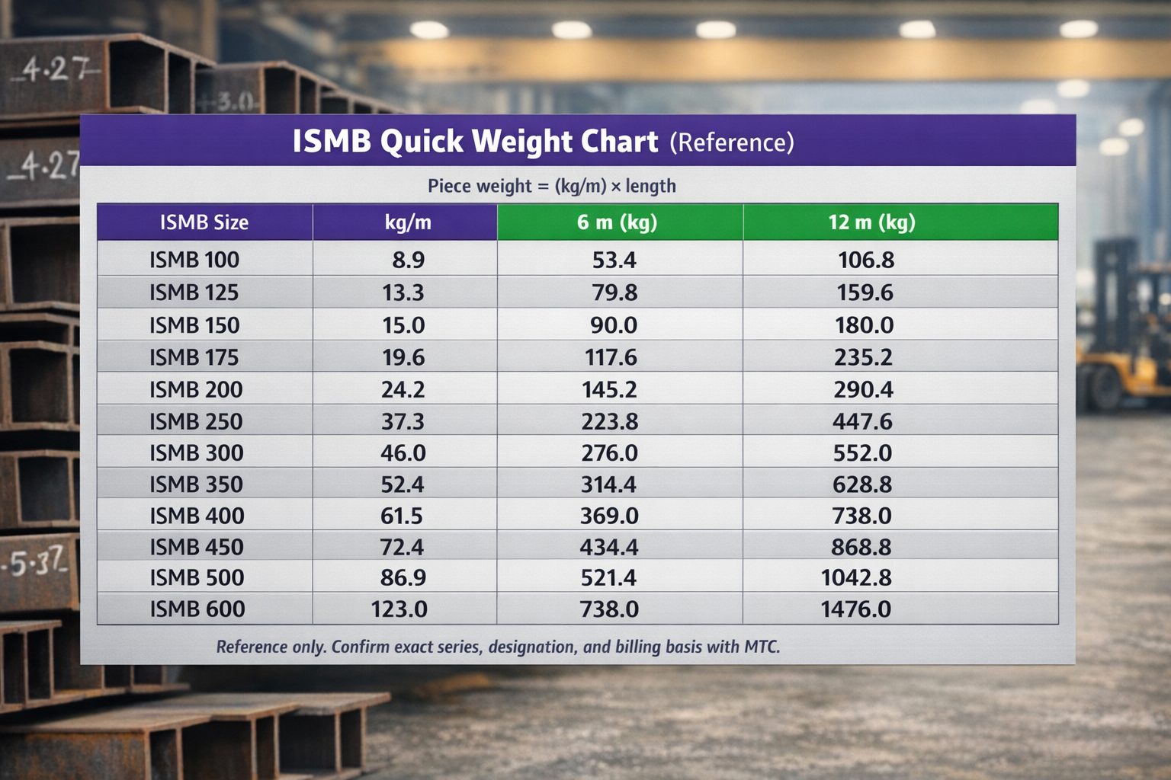Click the 117.6 cell for ISMB 175

(611, 357)
